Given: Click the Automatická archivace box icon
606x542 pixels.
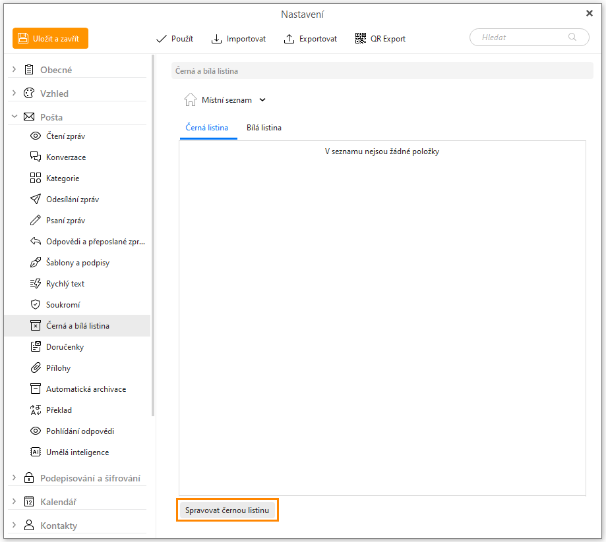Looking at the screenshot, I should pos(36,389).
